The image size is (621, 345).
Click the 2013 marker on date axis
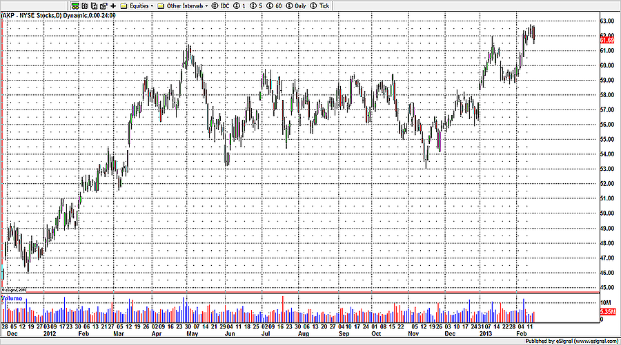[x=486, y=332]
